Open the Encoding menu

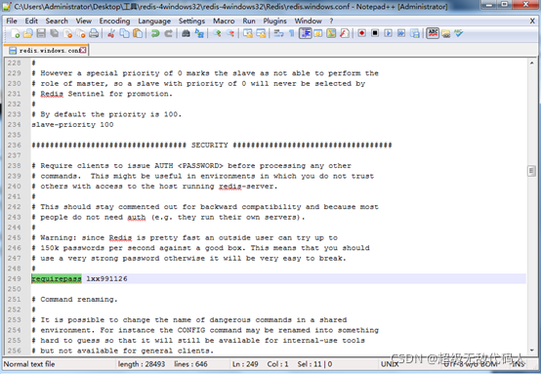[114, 21]
